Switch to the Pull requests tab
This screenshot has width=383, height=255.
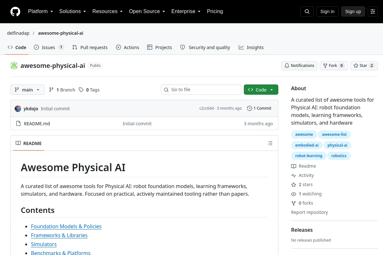point(90,47)
